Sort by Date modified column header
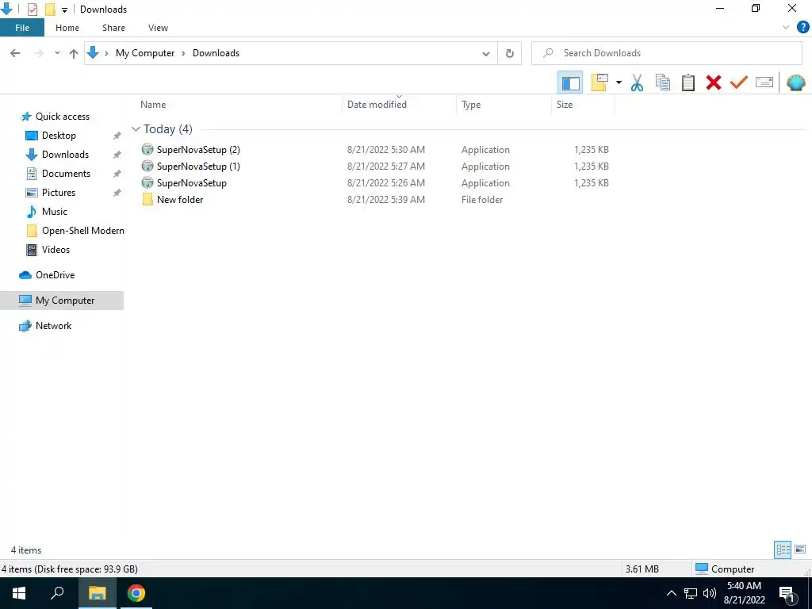This screenshot has height=609, width=812. (377, 105)
